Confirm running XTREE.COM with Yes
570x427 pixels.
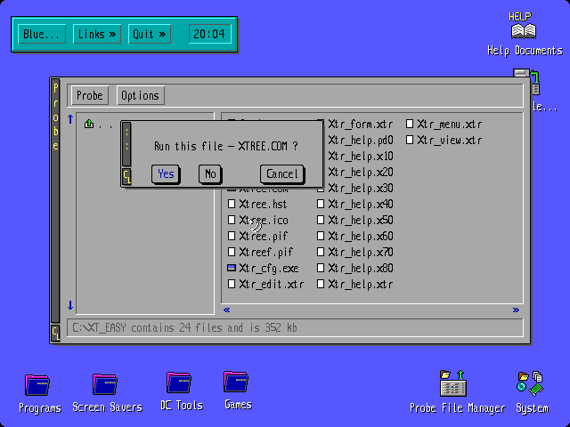pos(166,174)
